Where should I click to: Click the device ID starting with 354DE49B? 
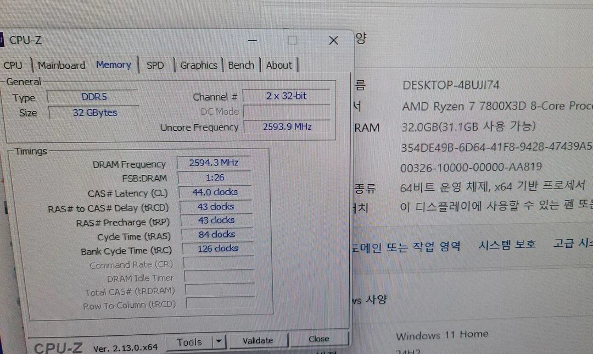[x=496, y=147]
